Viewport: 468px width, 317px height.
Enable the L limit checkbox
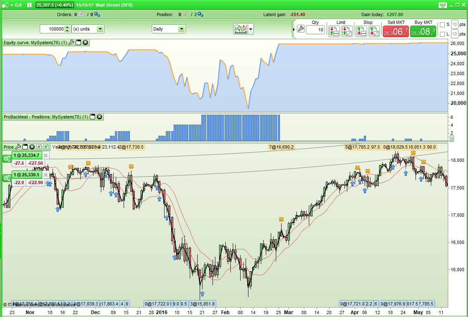442,34
